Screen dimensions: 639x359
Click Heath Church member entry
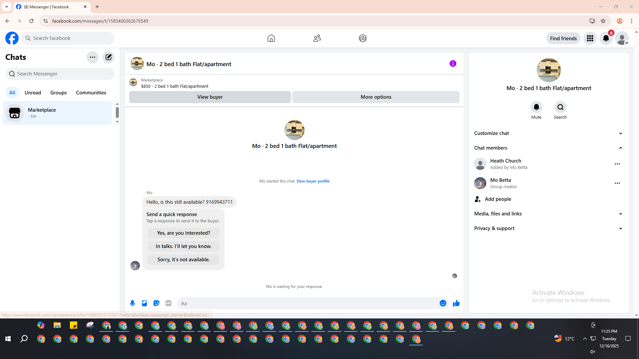(542, 164)
